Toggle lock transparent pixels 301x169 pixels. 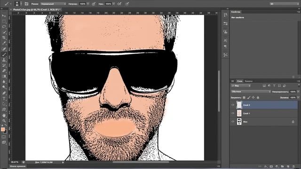point(244,98)
